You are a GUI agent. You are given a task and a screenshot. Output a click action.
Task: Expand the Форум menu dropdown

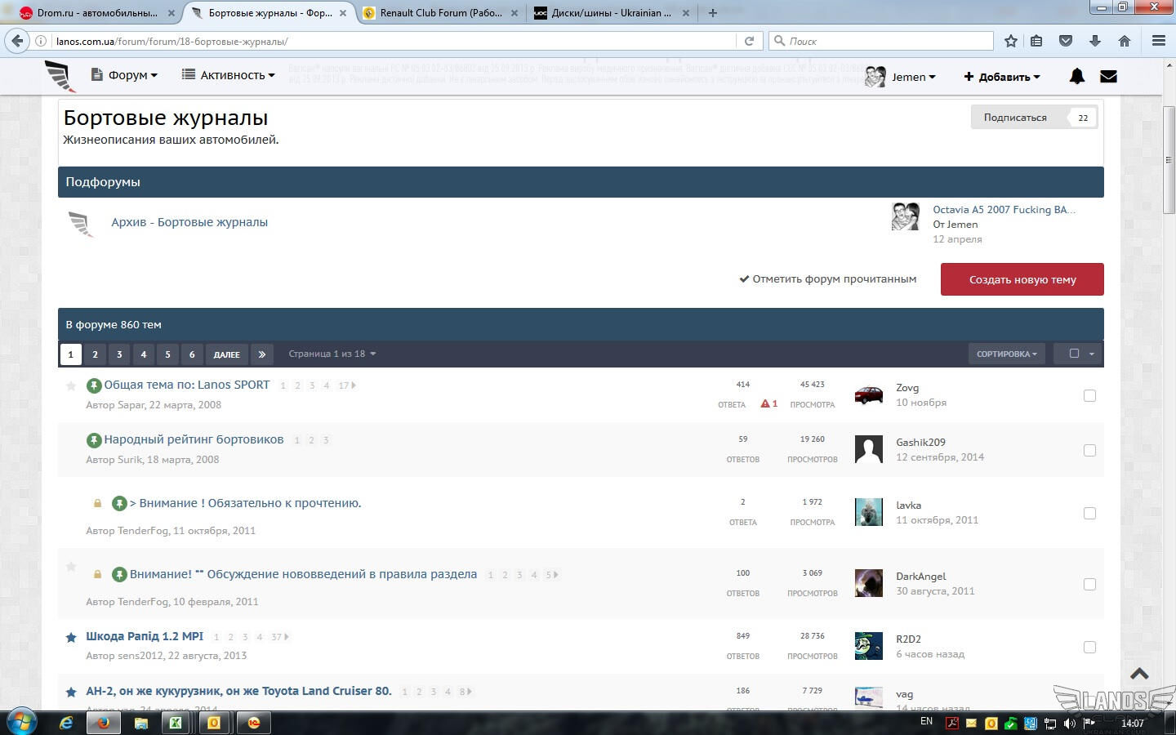pos(125,75)
